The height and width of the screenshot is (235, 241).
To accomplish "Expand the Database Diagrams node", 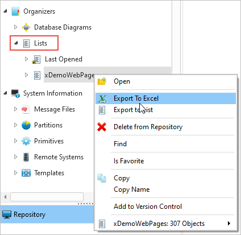I will click(x=15, y=27).
